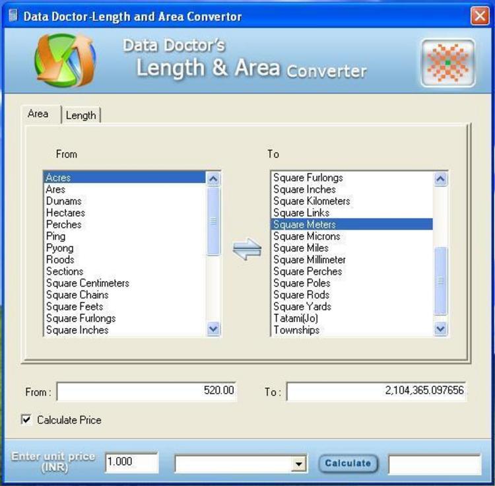Select Hectares in the From list
This screenshot has height=486, width=495.
click(65, 213)
